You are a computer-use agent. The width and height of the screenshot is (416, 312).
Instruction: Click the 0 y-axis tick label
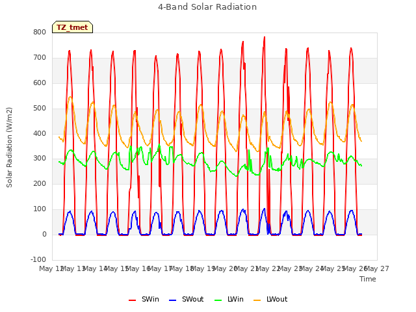[x=44, y=234]
